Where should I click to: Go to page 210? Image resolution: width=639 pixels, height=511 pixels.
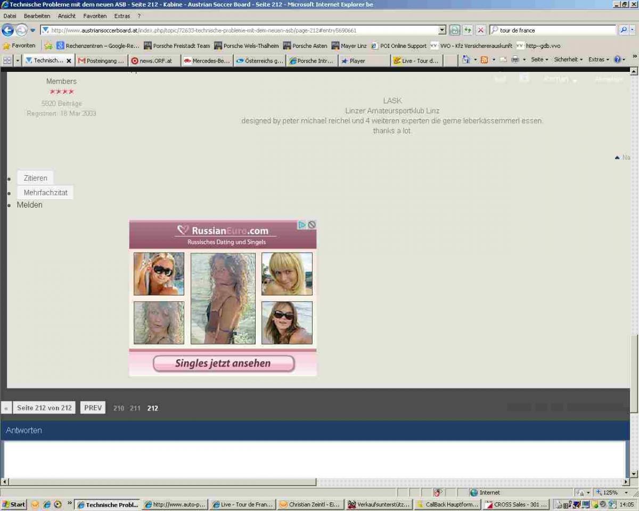[119, 408]
